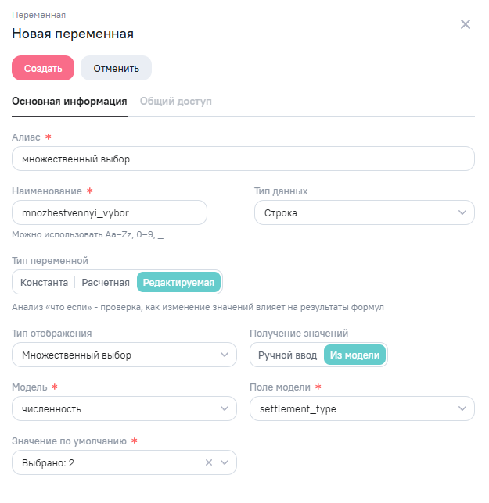Select the Константа variable type
Screen dimensions: 489x503
[x=44, y=283]
